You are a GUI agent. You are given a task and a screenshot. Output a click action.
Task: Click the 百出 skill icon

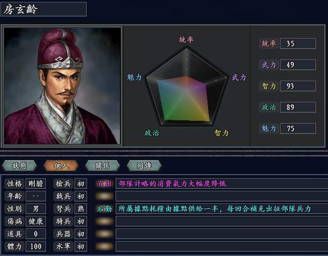[105, 183]
